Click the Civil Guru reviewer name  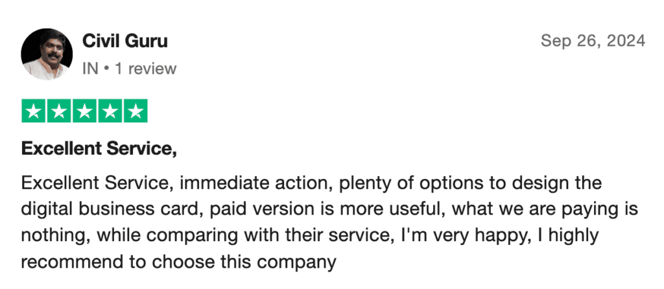pyautogui.click(x=125, y=41)
